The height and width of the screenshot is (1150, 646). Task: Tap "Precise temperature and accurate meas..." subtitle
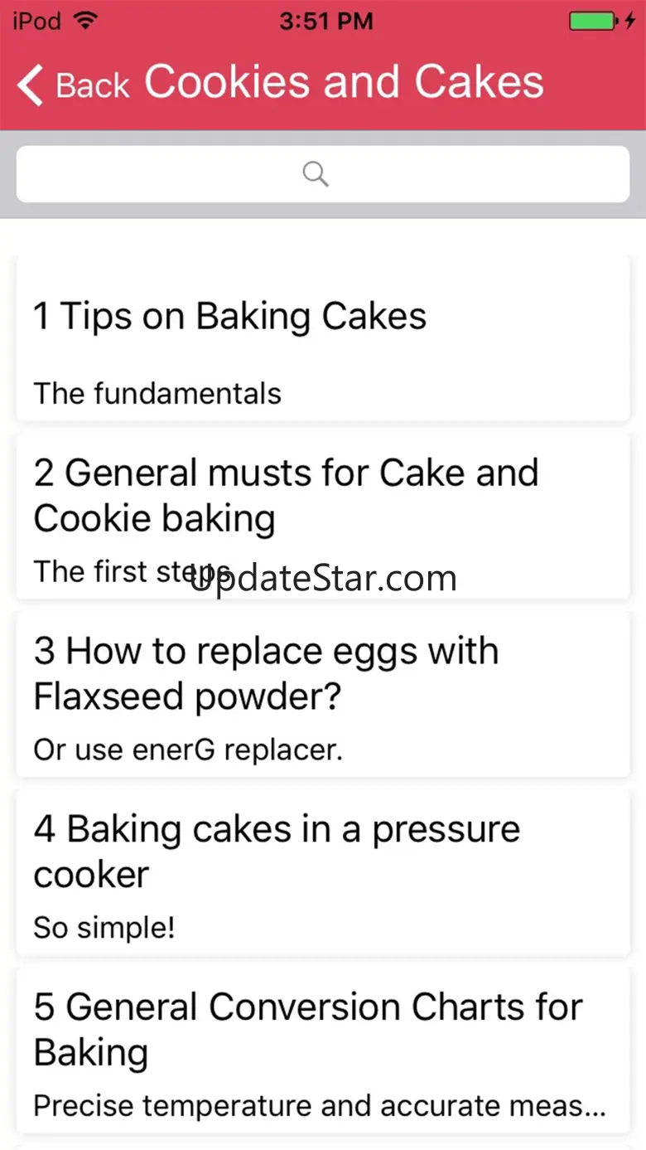(320, 1106)
